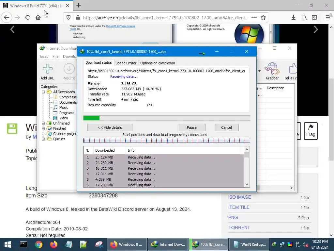Switch to WinNTSetup taskbar window
Viewport: 334px width, 251px height.
point(250,244)
